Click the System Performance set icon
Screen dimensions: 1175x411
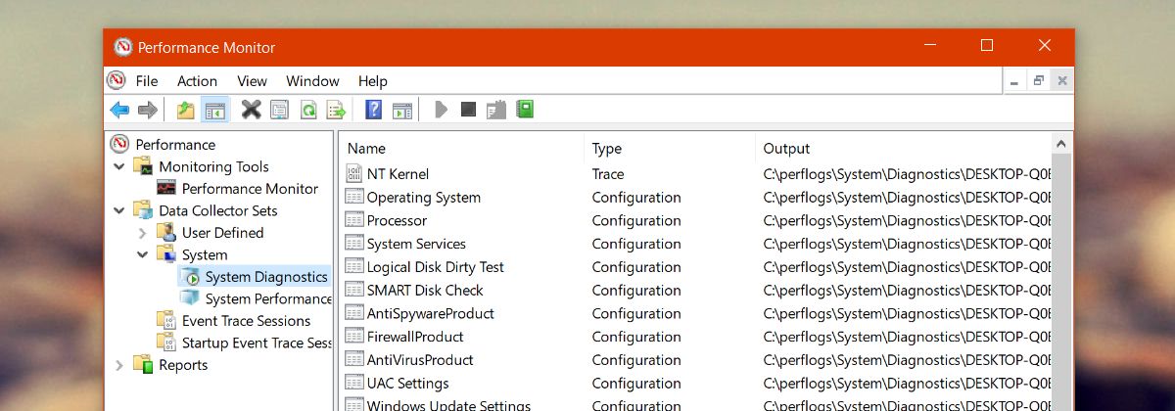tap(190, 298)
